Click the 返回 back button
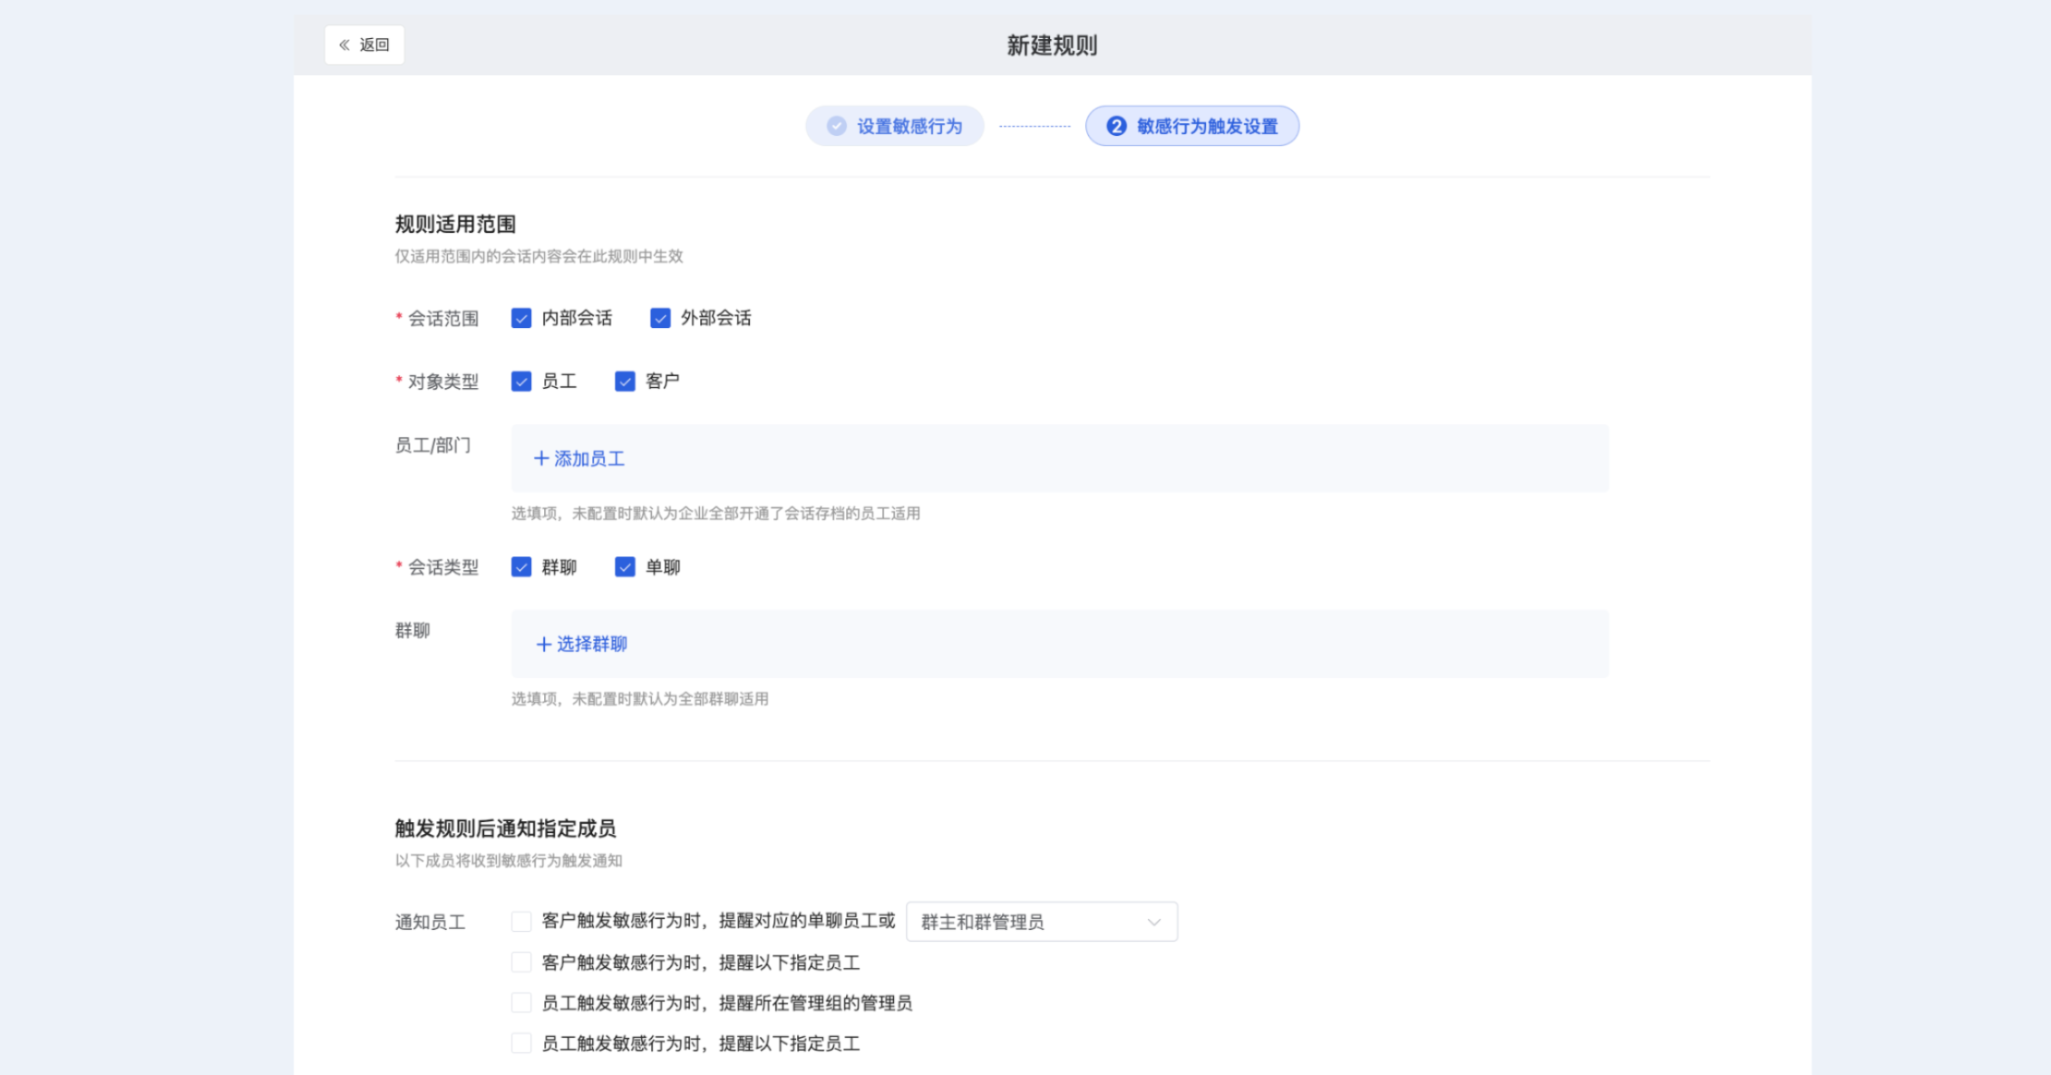The image size is (2051, 1075). pos(364,44)
